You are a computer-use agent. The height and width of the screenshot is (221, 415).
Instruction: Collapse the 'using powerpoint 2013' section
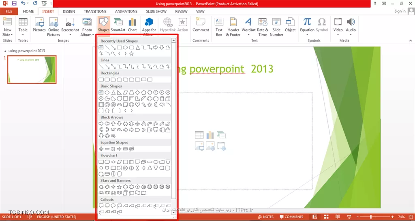(6, 51)
